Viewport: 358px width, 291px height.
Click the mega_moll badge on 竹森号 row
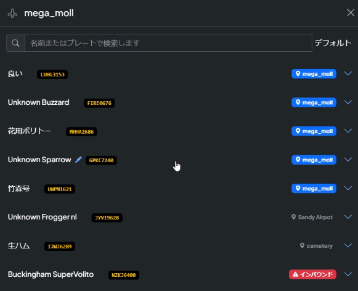pos(314,189)
